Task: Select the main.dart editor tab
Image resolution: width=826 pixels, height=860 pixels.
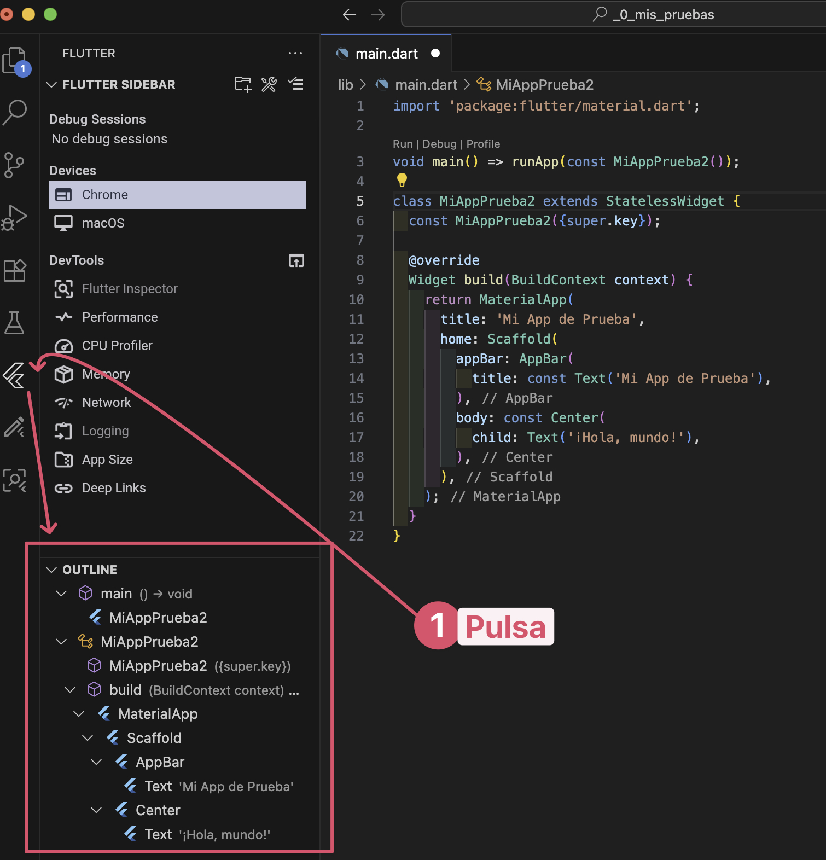Action: tap(386, 54)
